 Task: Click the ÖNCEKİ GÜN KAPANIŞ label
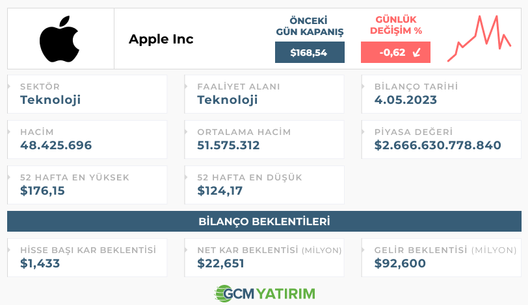310,26
